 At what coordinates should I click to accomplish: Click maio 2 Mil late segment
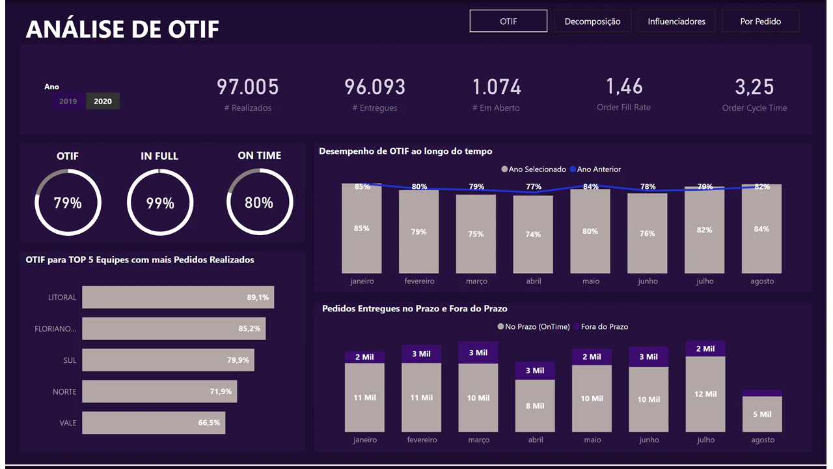click(x=592, y=357)
